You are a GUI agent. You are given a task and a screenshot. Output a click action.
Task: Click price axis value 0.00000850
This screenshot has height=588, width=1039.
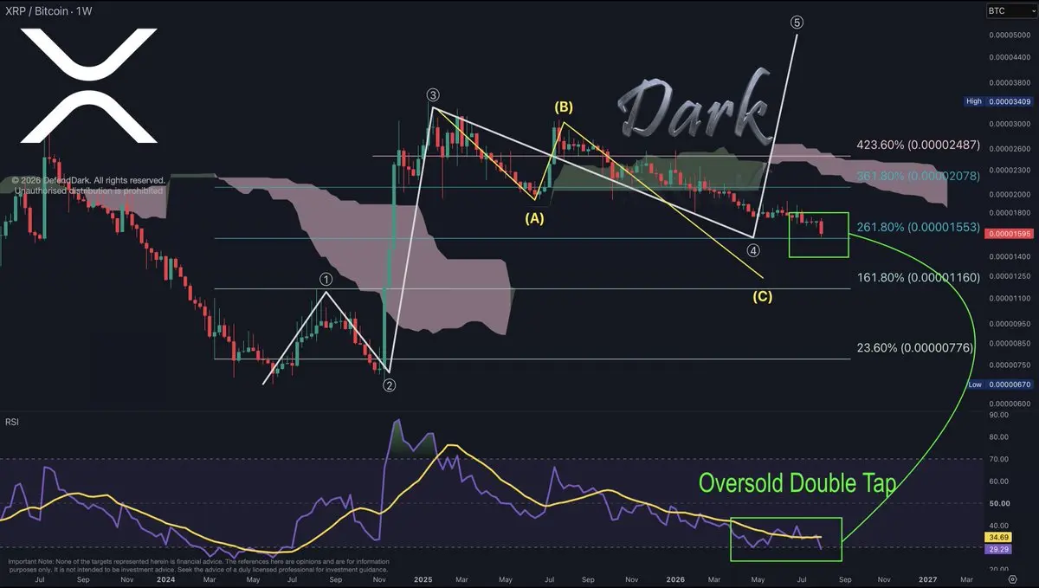1010,344
